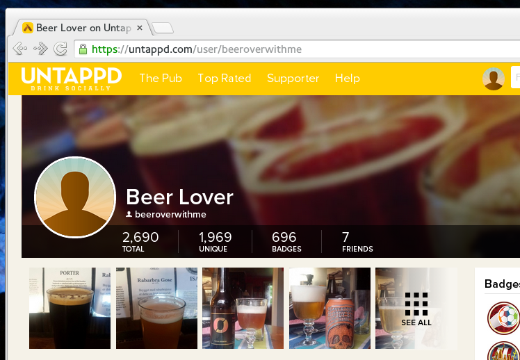Click the green padlock security icon
This screenshot has width=520, height=360.
point(83,49)
